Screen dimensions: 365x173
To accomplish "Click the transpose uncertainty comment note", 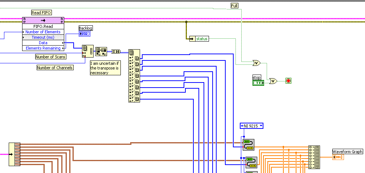I will tap(105, 68).
